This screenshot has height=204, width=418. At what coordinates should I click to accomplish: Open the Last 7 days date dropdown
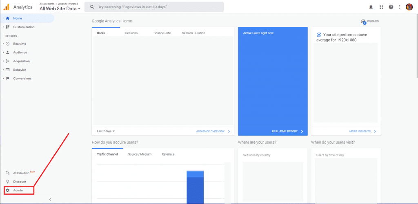[106, 131]
